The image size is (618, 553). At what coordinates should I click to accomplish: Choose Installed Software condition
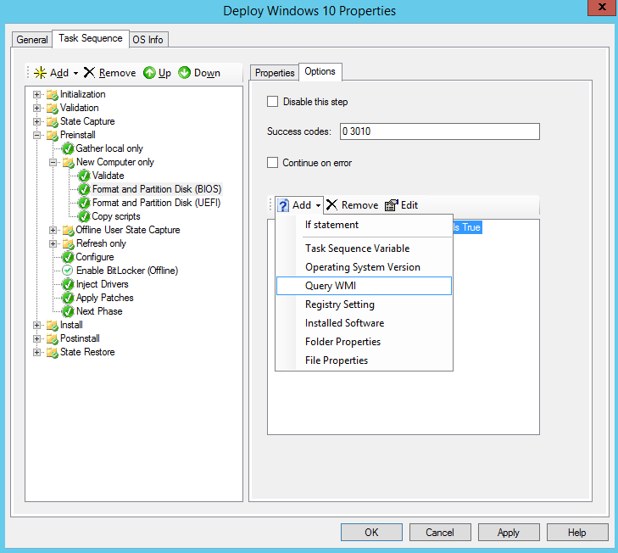(x=364, y=323)
